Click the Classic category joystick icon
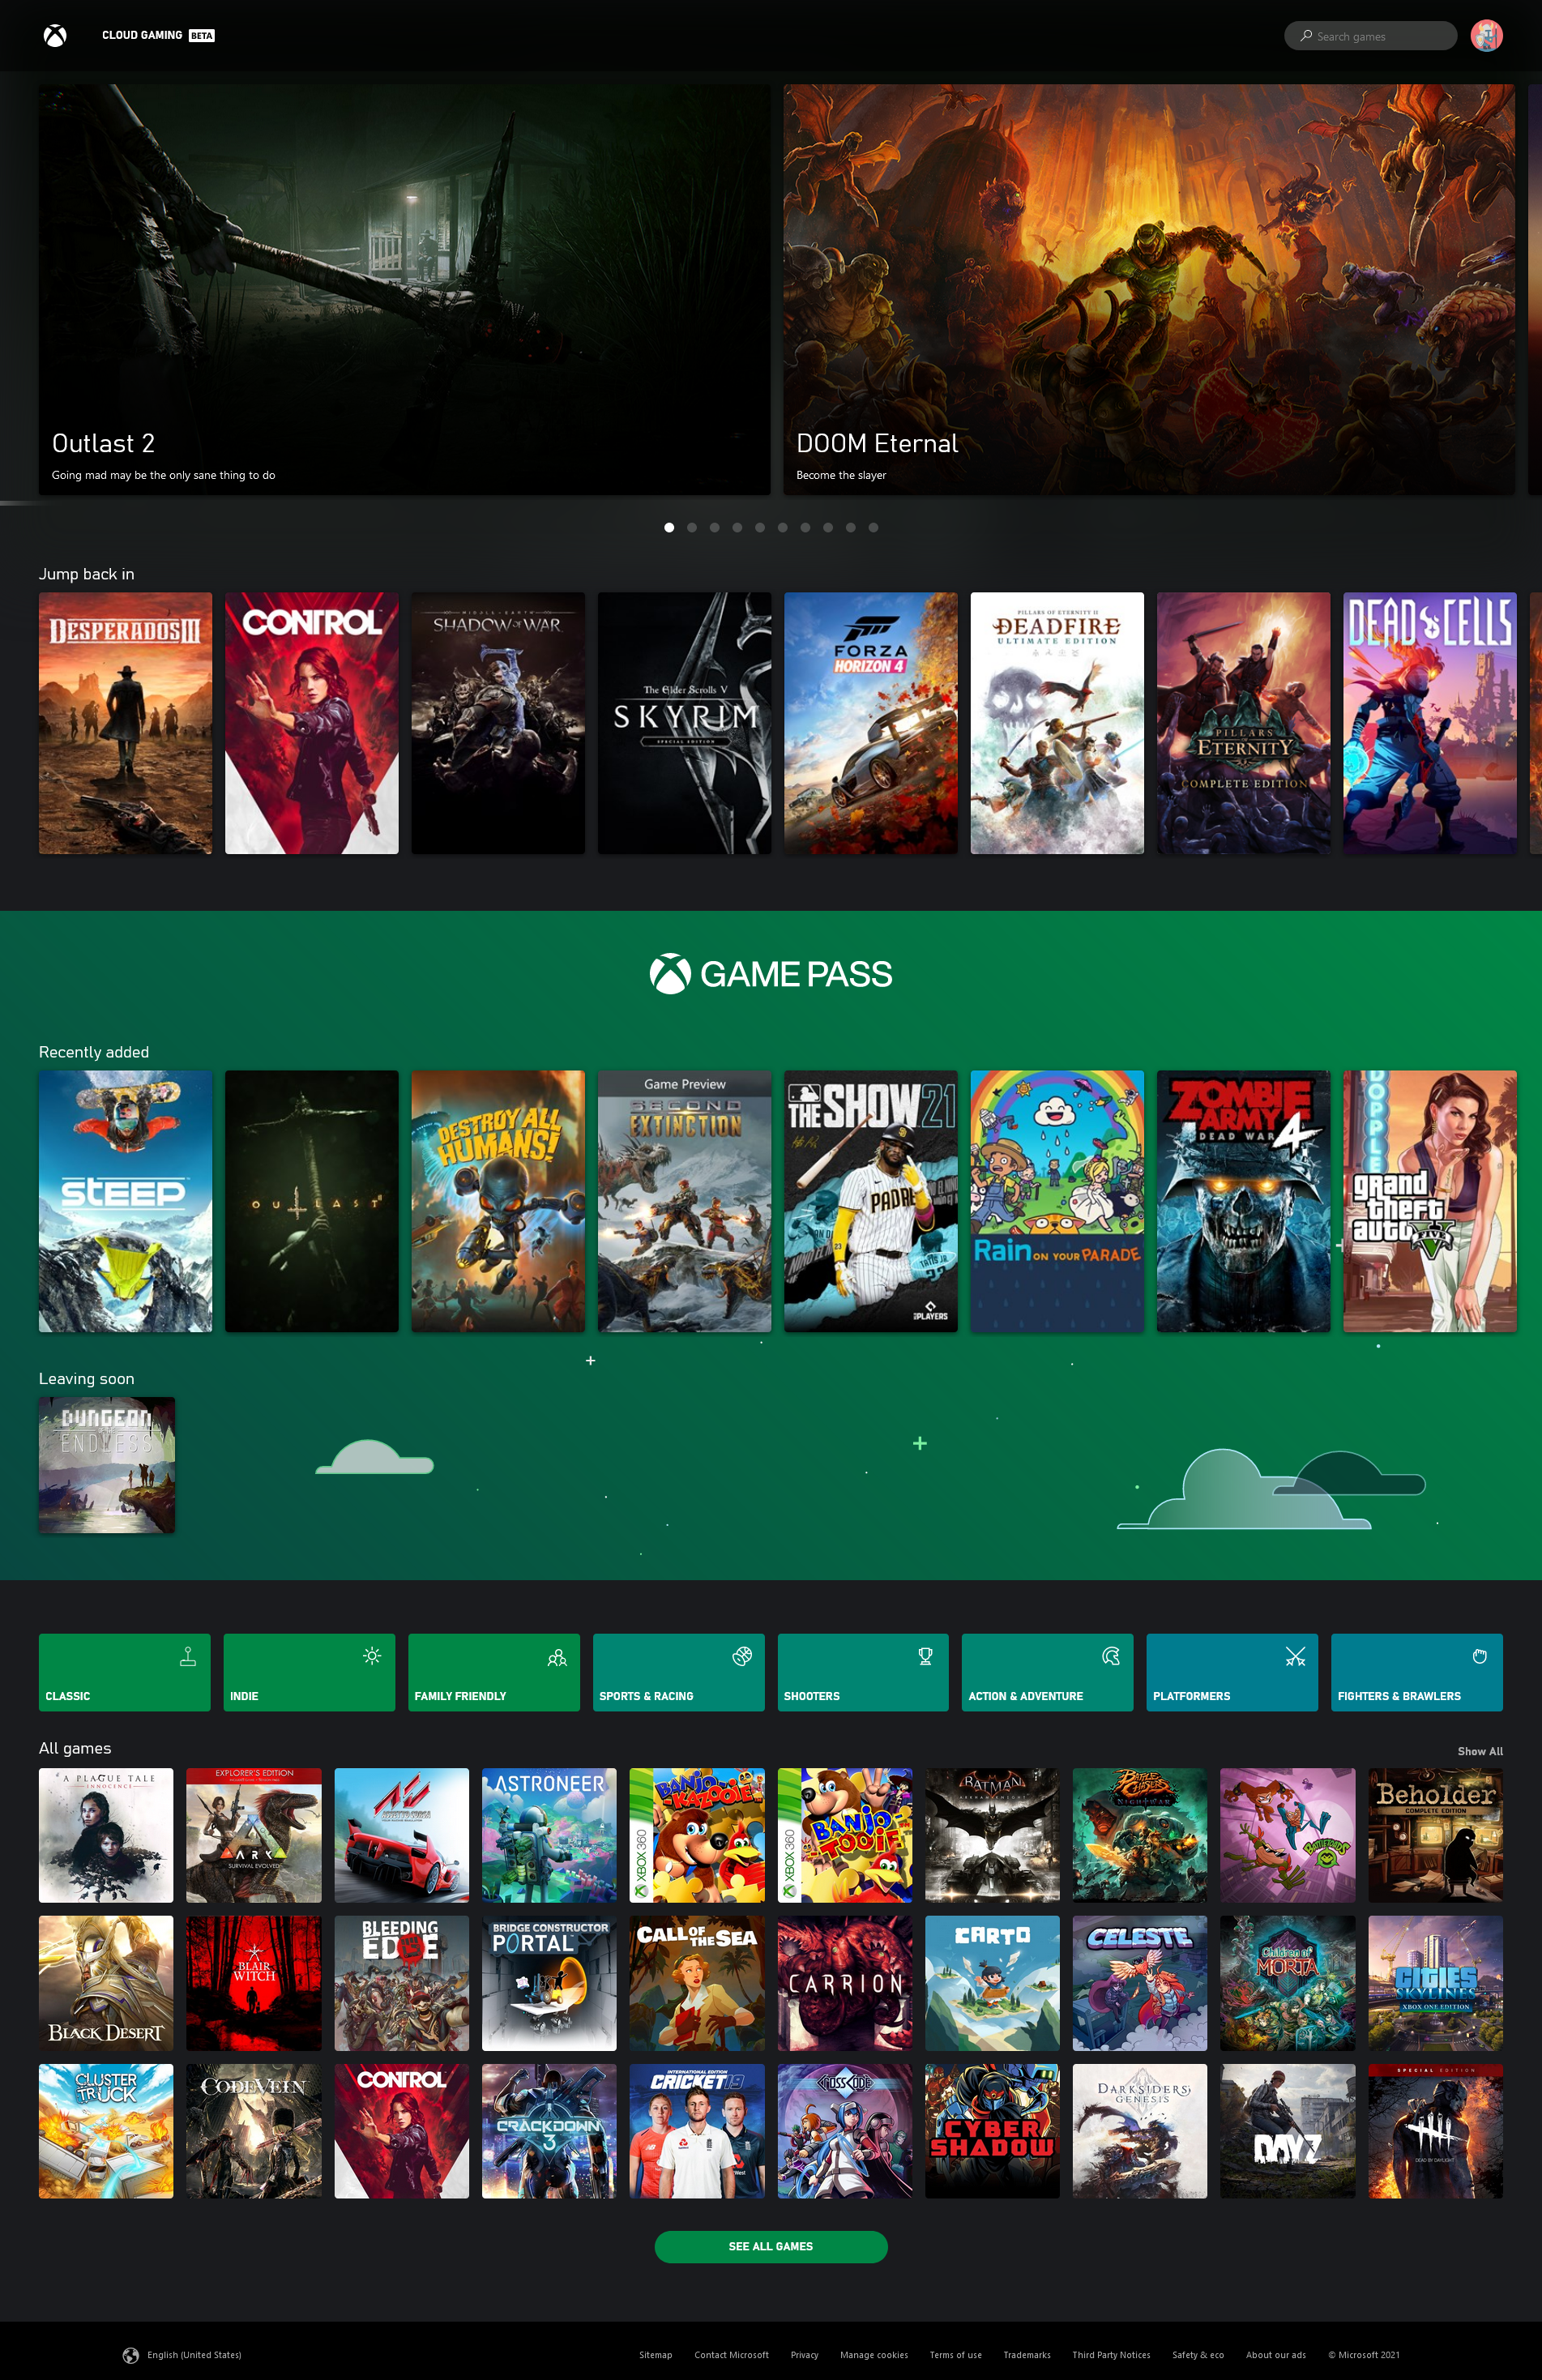Viewport: 1542px width, 2380px height. (187, 1656)
